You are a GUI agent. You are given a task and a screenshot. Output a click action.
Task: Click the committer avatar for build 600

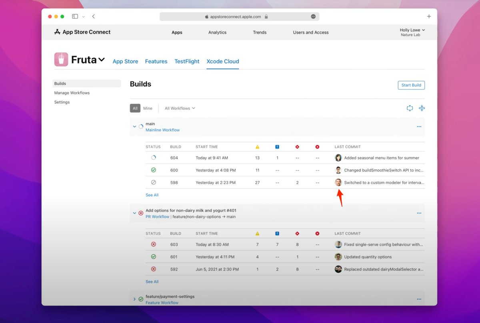(x=338, y=170)
